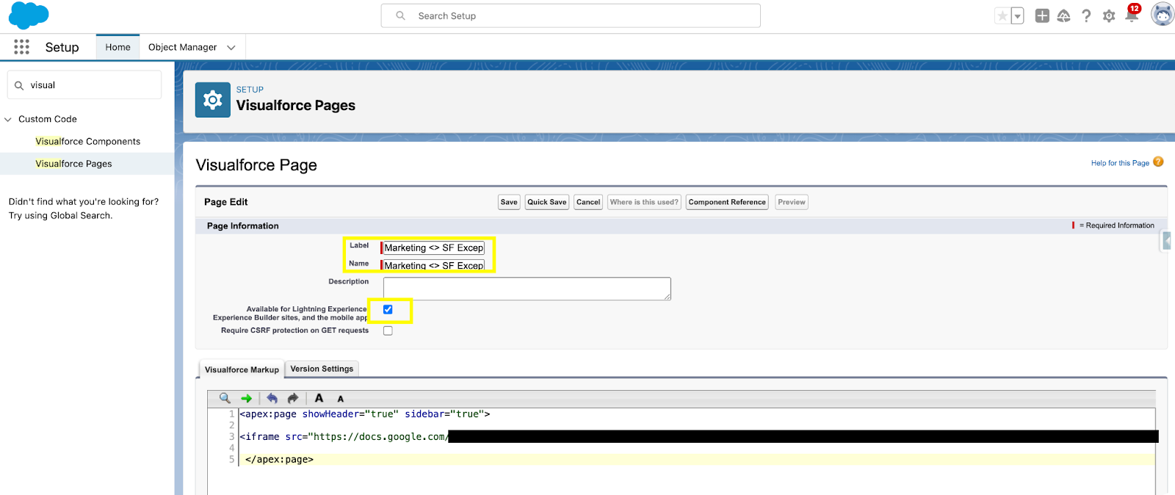Click the Setup gear tile icon by title
1175x495 pixels.
coord(213,100)
